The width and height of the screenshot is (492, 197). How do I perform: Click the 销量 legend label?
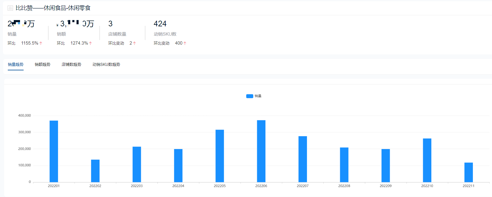tap(258, 96)
